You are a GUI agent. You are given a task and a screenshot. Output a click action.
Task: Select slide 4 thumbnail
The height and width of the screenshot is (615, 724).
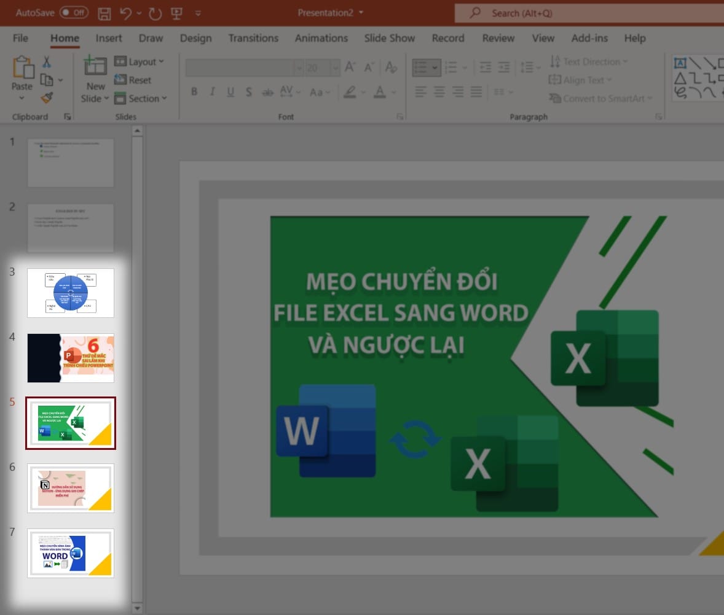click(71, 358)
